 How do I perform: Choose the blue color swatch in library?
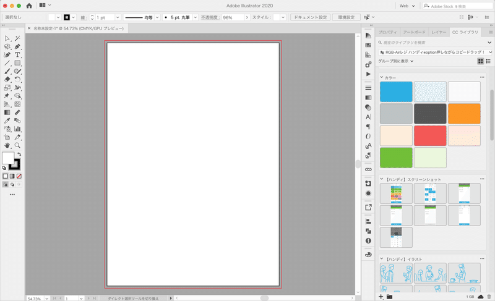(396, 91)
